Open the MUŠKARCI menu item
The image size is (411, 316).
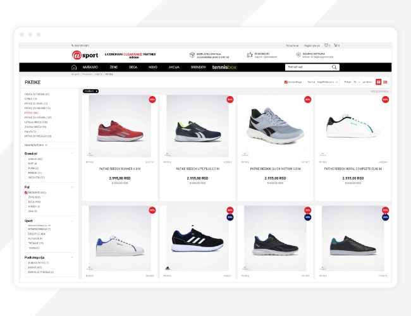90,67
